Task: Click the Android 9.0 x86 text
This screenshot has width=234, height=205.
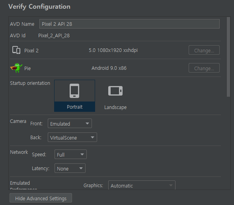Action: point(109,68)
